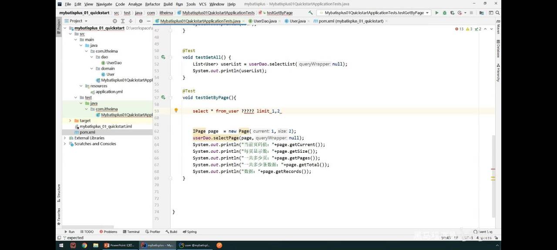557x250 pixels.
Task: Collapse the domain package
Action: click(92, 69)
